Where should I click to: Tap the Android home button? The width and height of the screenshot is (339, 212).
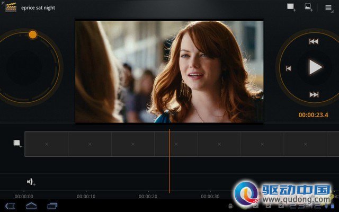31,206
